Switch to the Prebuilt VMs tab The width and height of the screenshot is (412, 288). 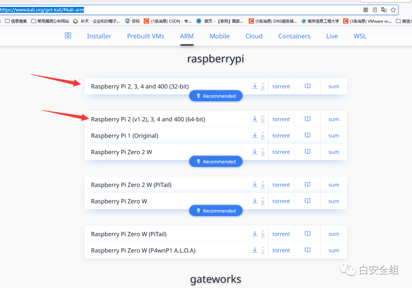tap(146, 36)
